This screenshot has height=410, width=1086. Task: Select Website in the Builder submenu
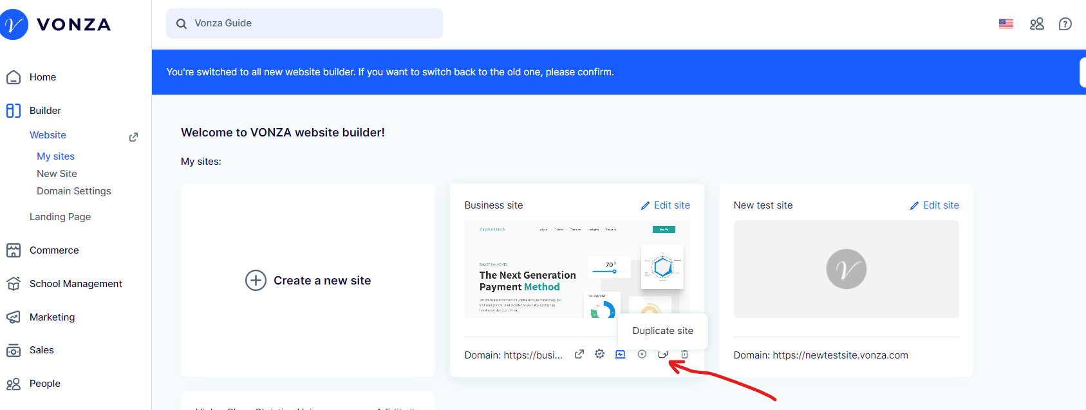48,135
